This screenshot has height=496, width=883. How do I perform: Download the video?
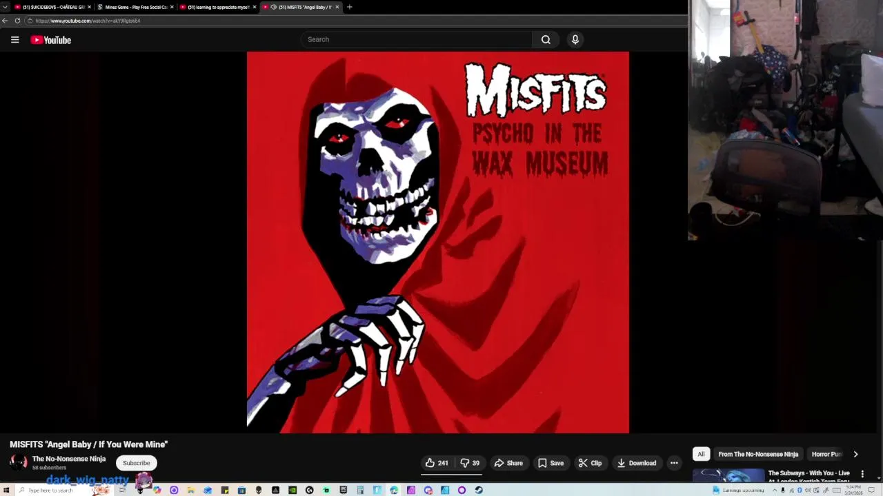pyautogui.click(x=636, y=463)
